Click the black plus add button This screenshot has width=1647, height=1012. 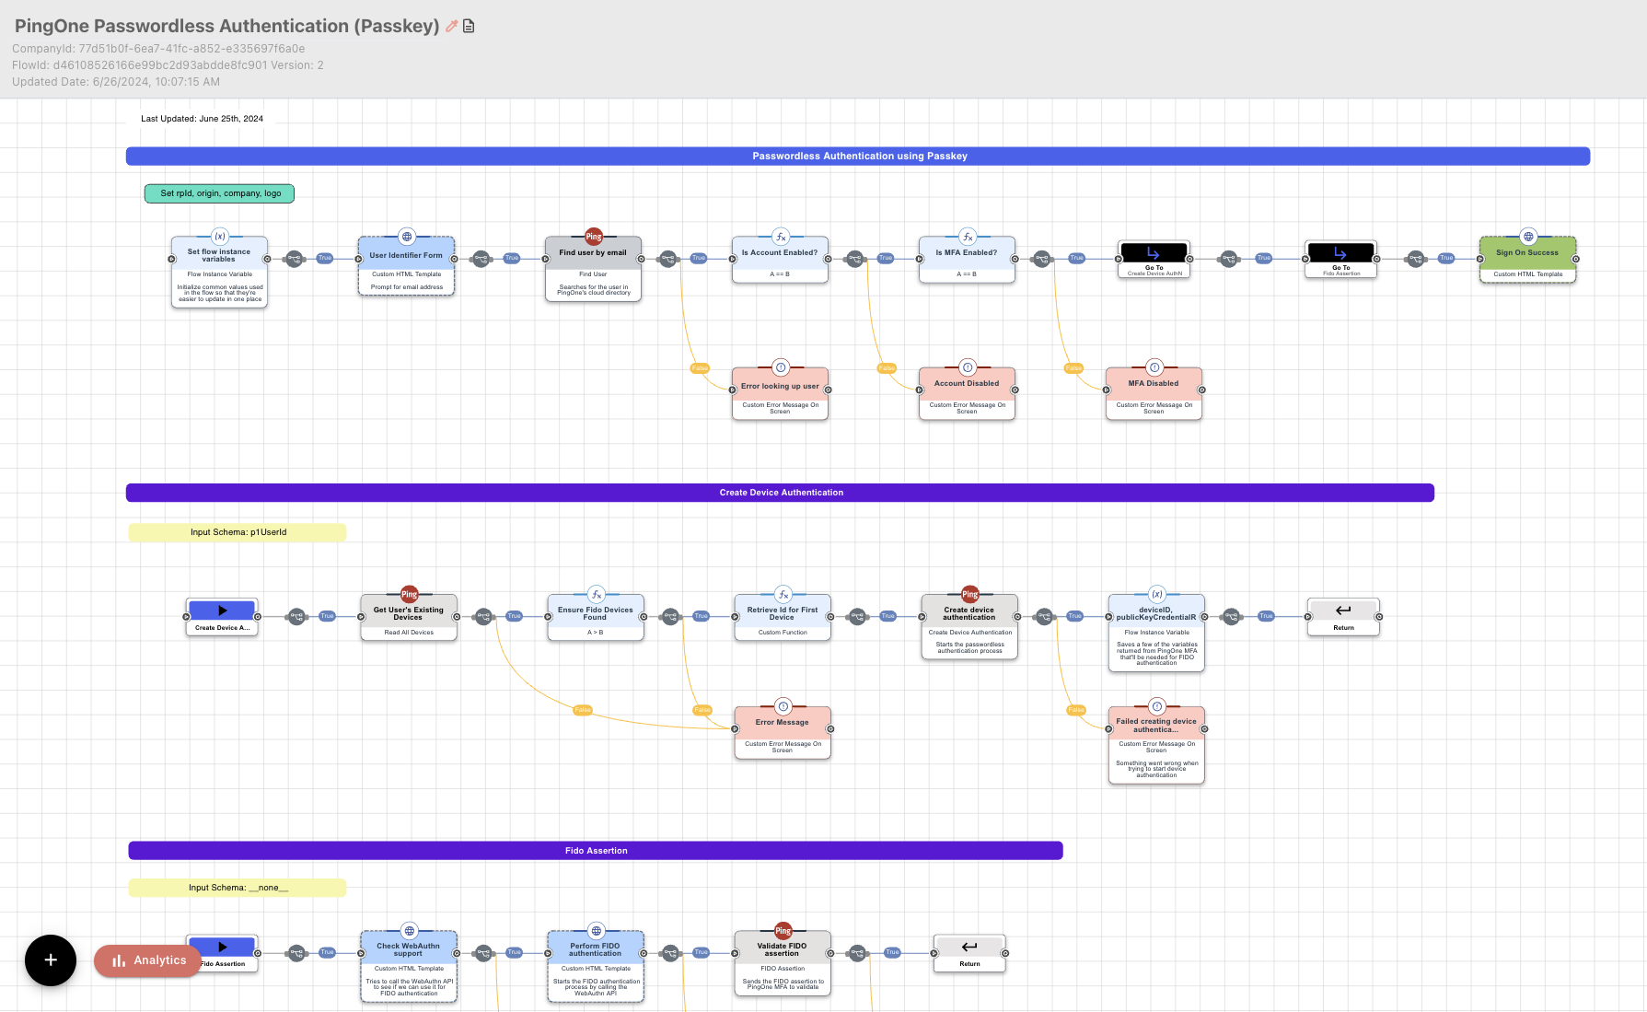[x=51, y=960]
